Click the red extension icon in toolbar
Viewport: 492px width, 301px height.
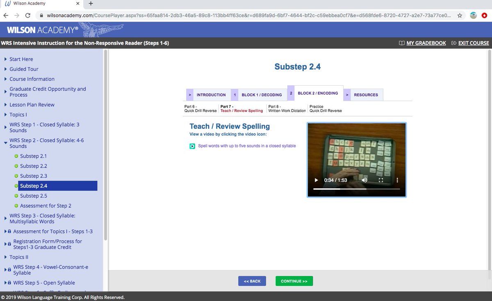(x=484, y=16)
